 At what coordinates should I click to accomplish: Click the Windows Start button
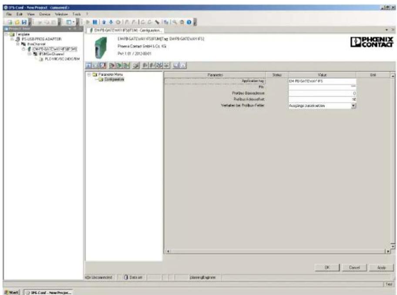coord(12,292)
